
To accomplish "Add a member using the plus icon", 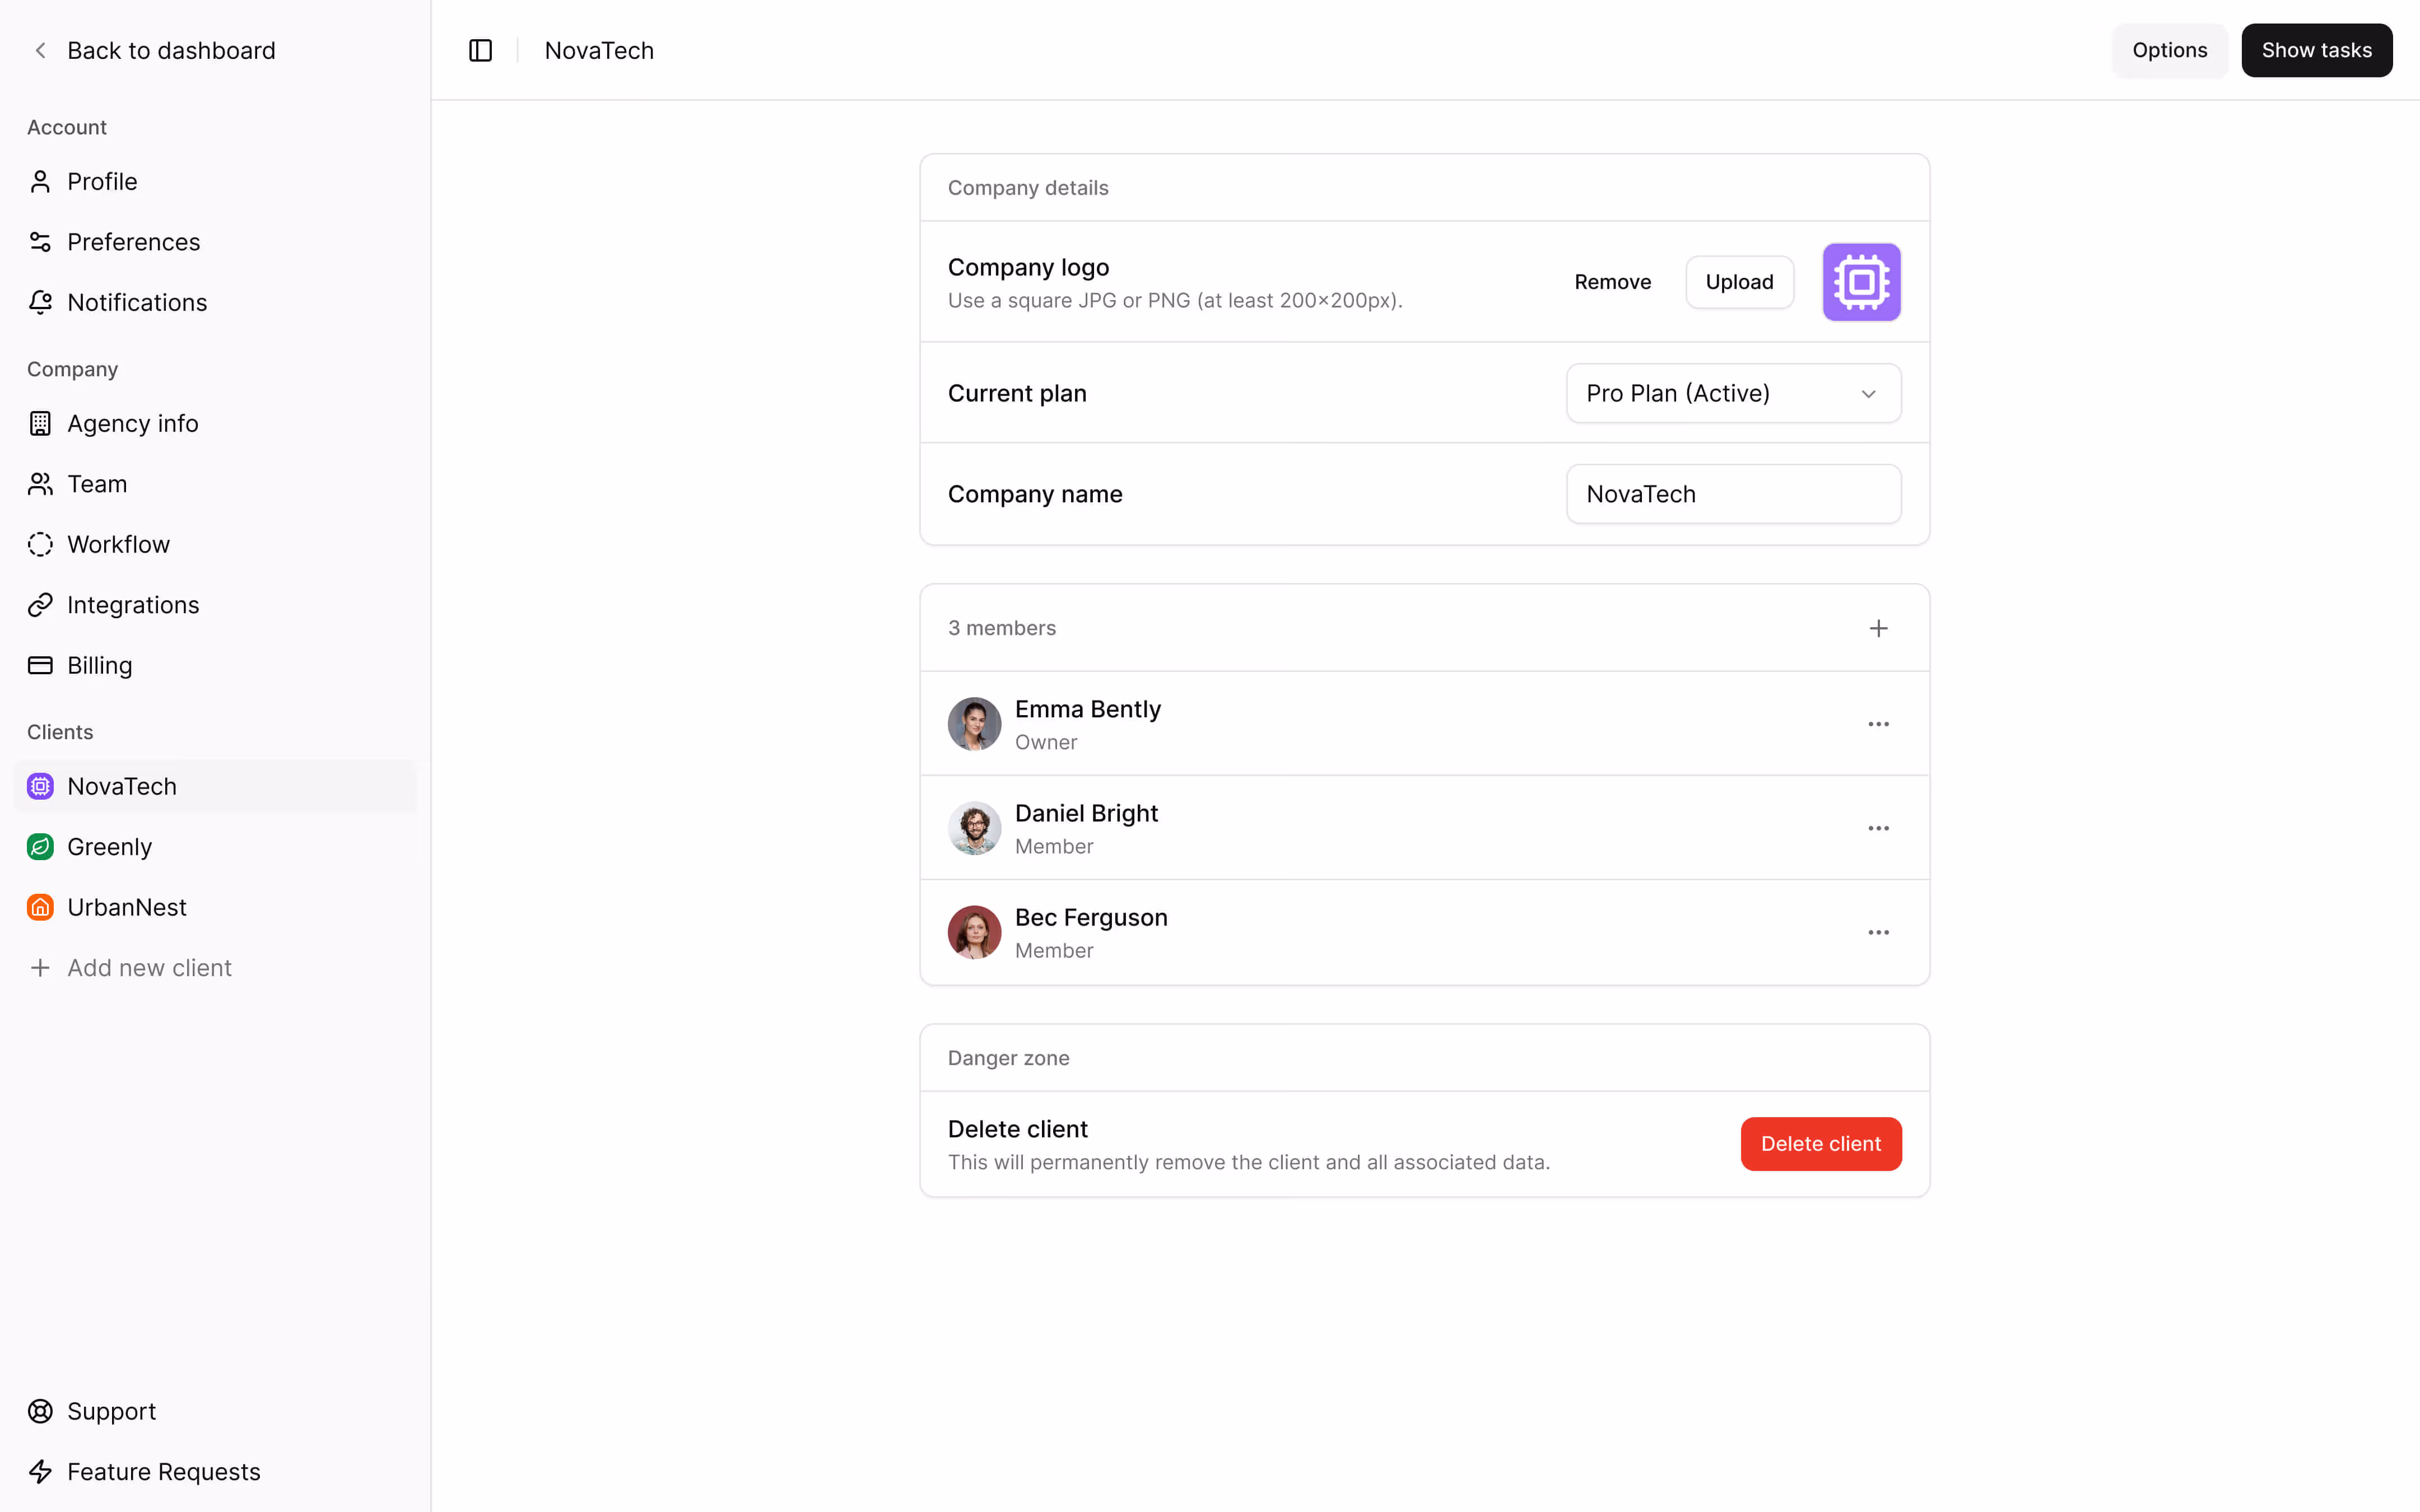I will coord(1878,628).
